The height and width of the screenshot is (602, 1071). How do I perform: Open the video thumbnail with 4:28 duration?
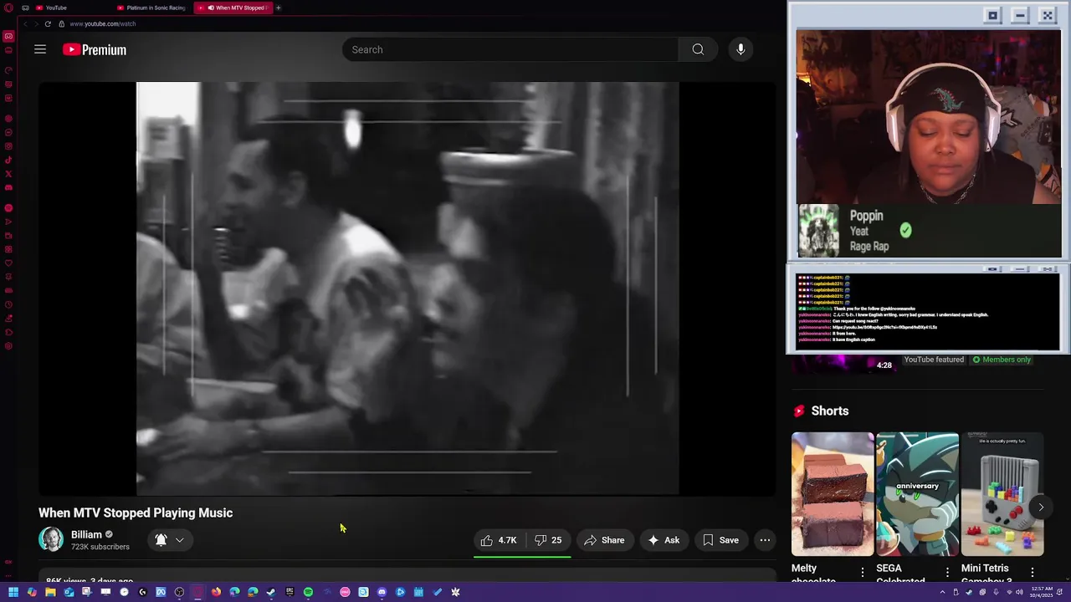pyautogui.click(x=843, y=364)
